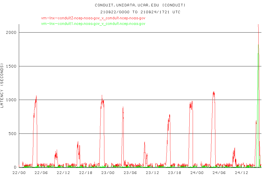Click the 1500 y-axis tick label

pos(12,66)
